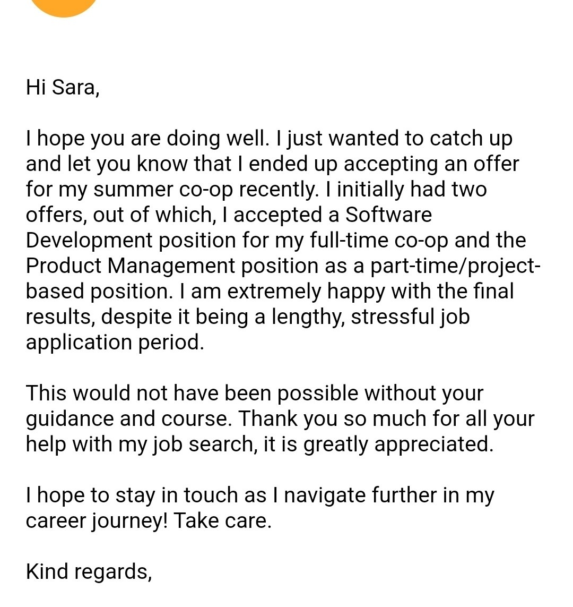Click the words "I hope you are doing well"
The image size is (573, 607).
[146, 139]
